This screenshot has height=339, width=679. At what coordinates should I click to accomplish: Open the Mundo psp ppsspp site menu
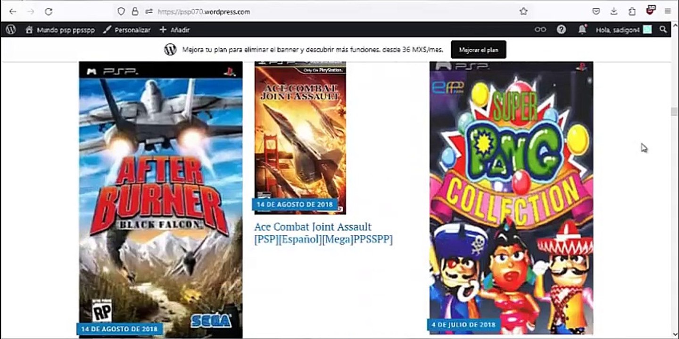(x=60, y=30)
